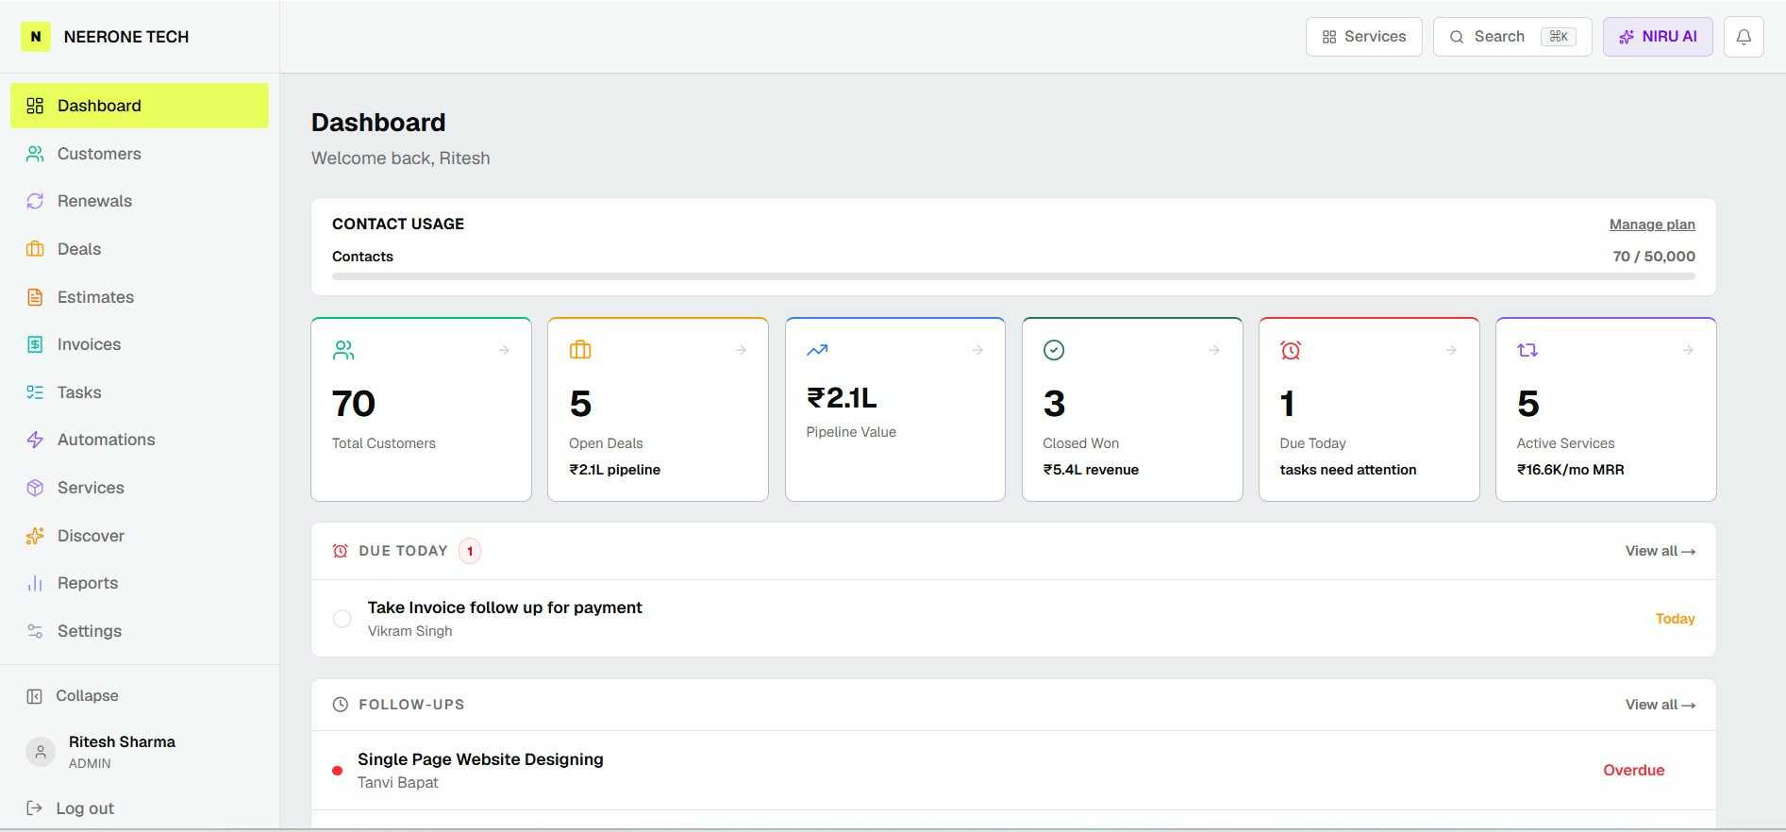1786x832 pixels.
Task: Click the Closed Won checkmark icon
Action: pos(1054,350)
